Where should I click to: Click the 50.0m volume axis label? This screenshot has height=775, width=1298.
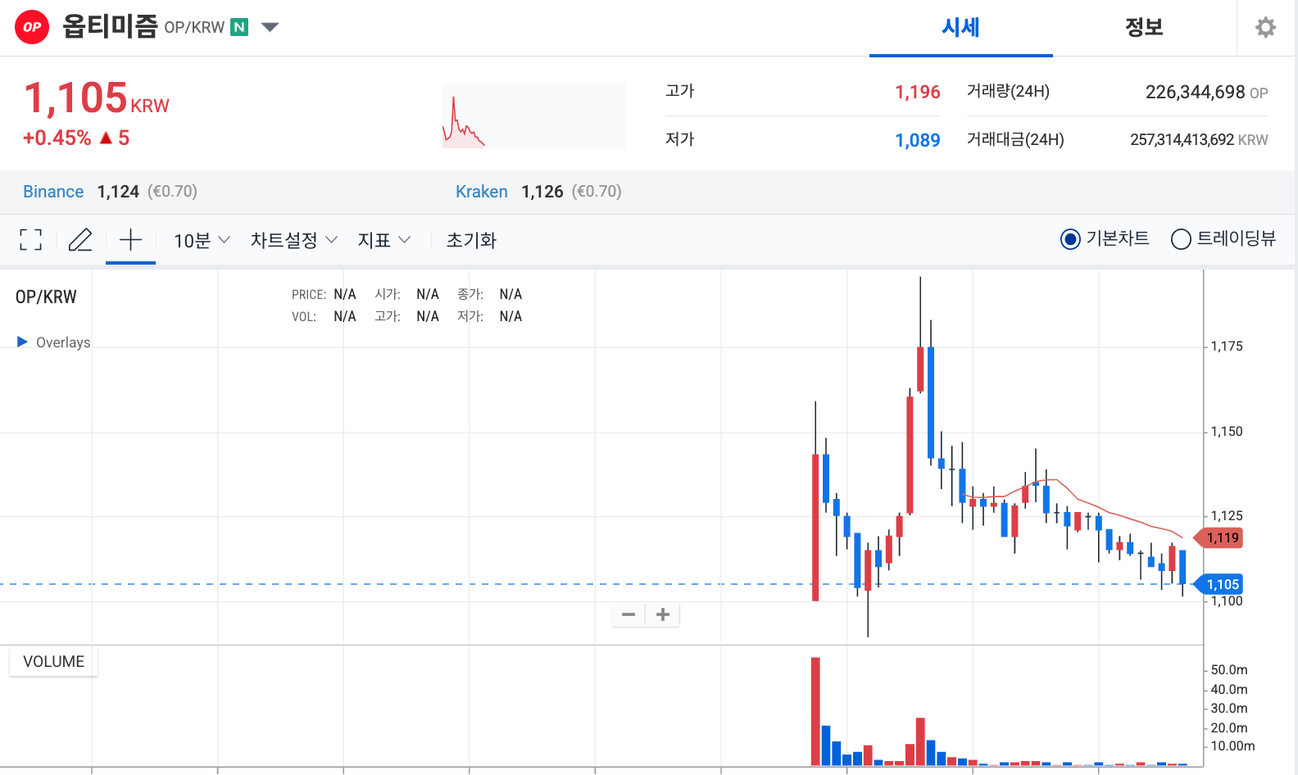[1229, 670]
